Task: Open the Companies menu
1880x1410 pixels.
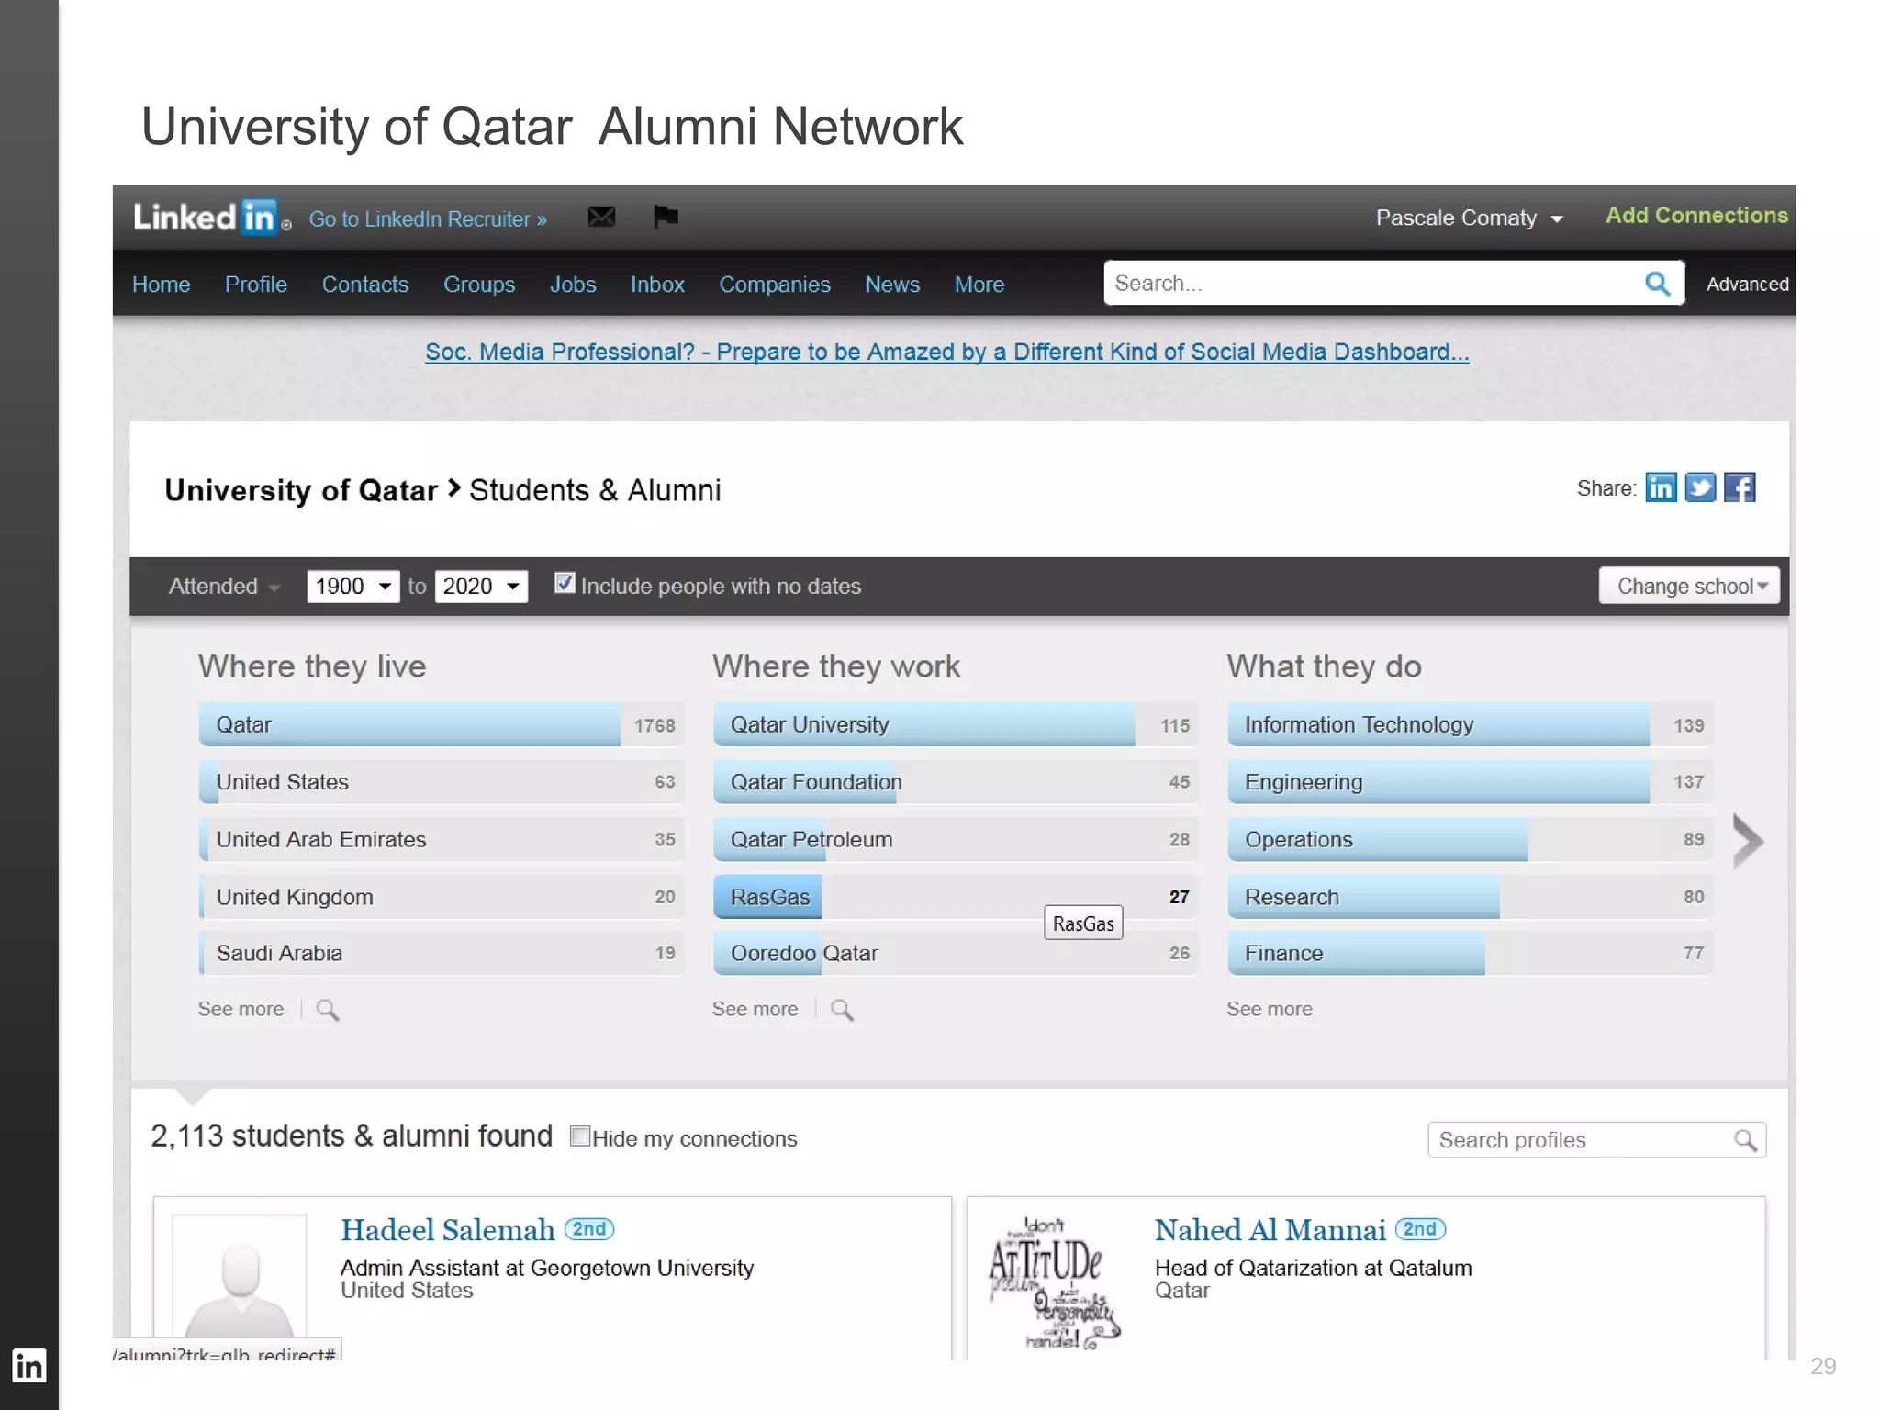Action: tap(775, 285)
